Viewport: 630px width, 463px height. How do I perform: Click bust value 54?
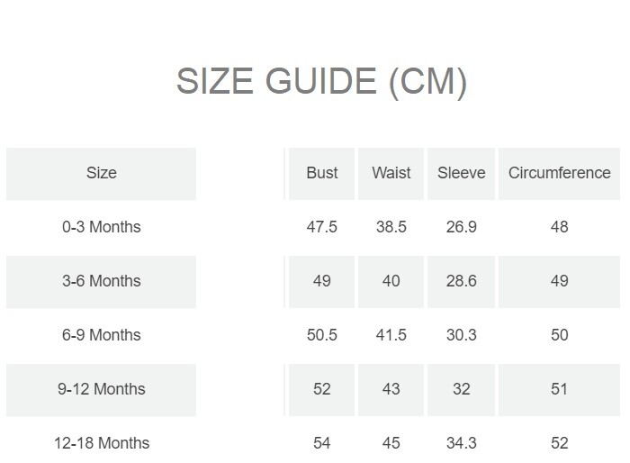322,443
